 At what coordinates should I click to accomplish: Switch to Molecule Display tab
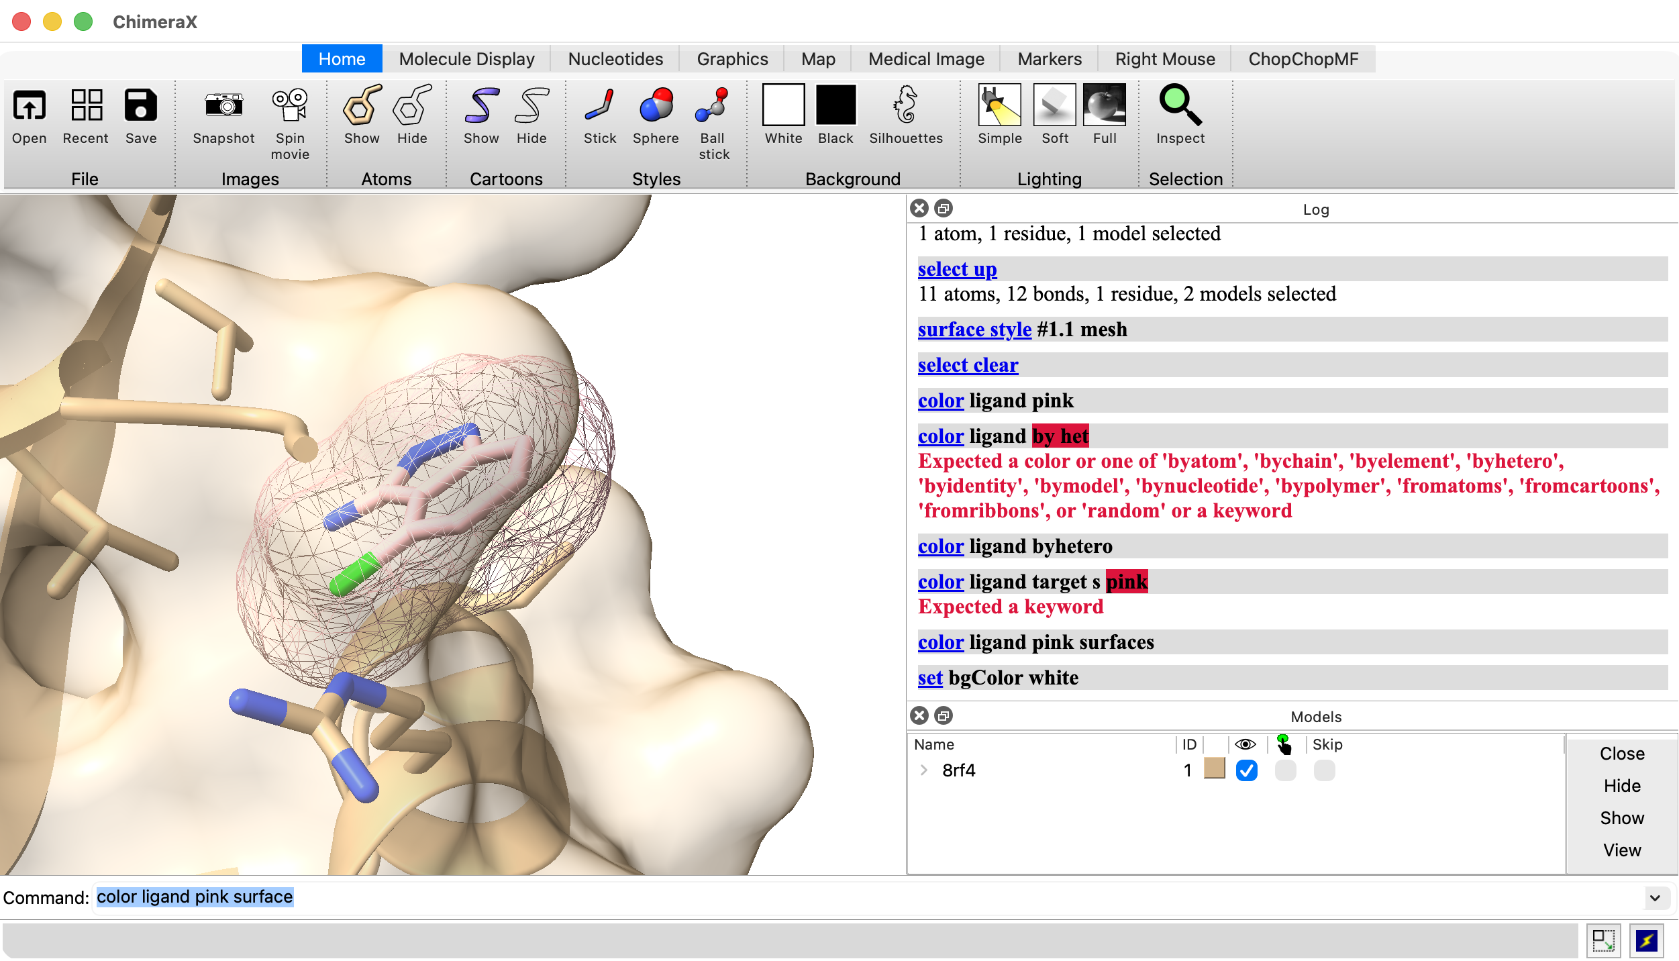466,59
